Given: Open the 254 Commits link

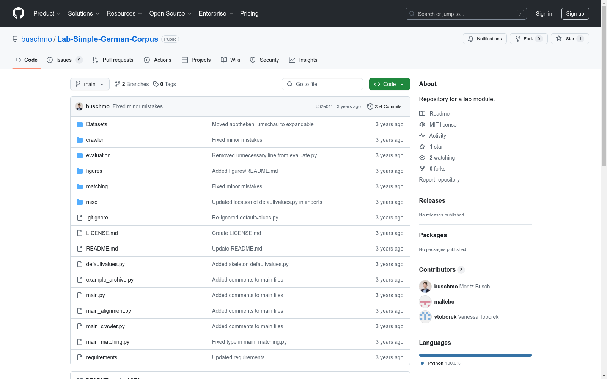Looking at the screenshot, I should coord(384,106).
